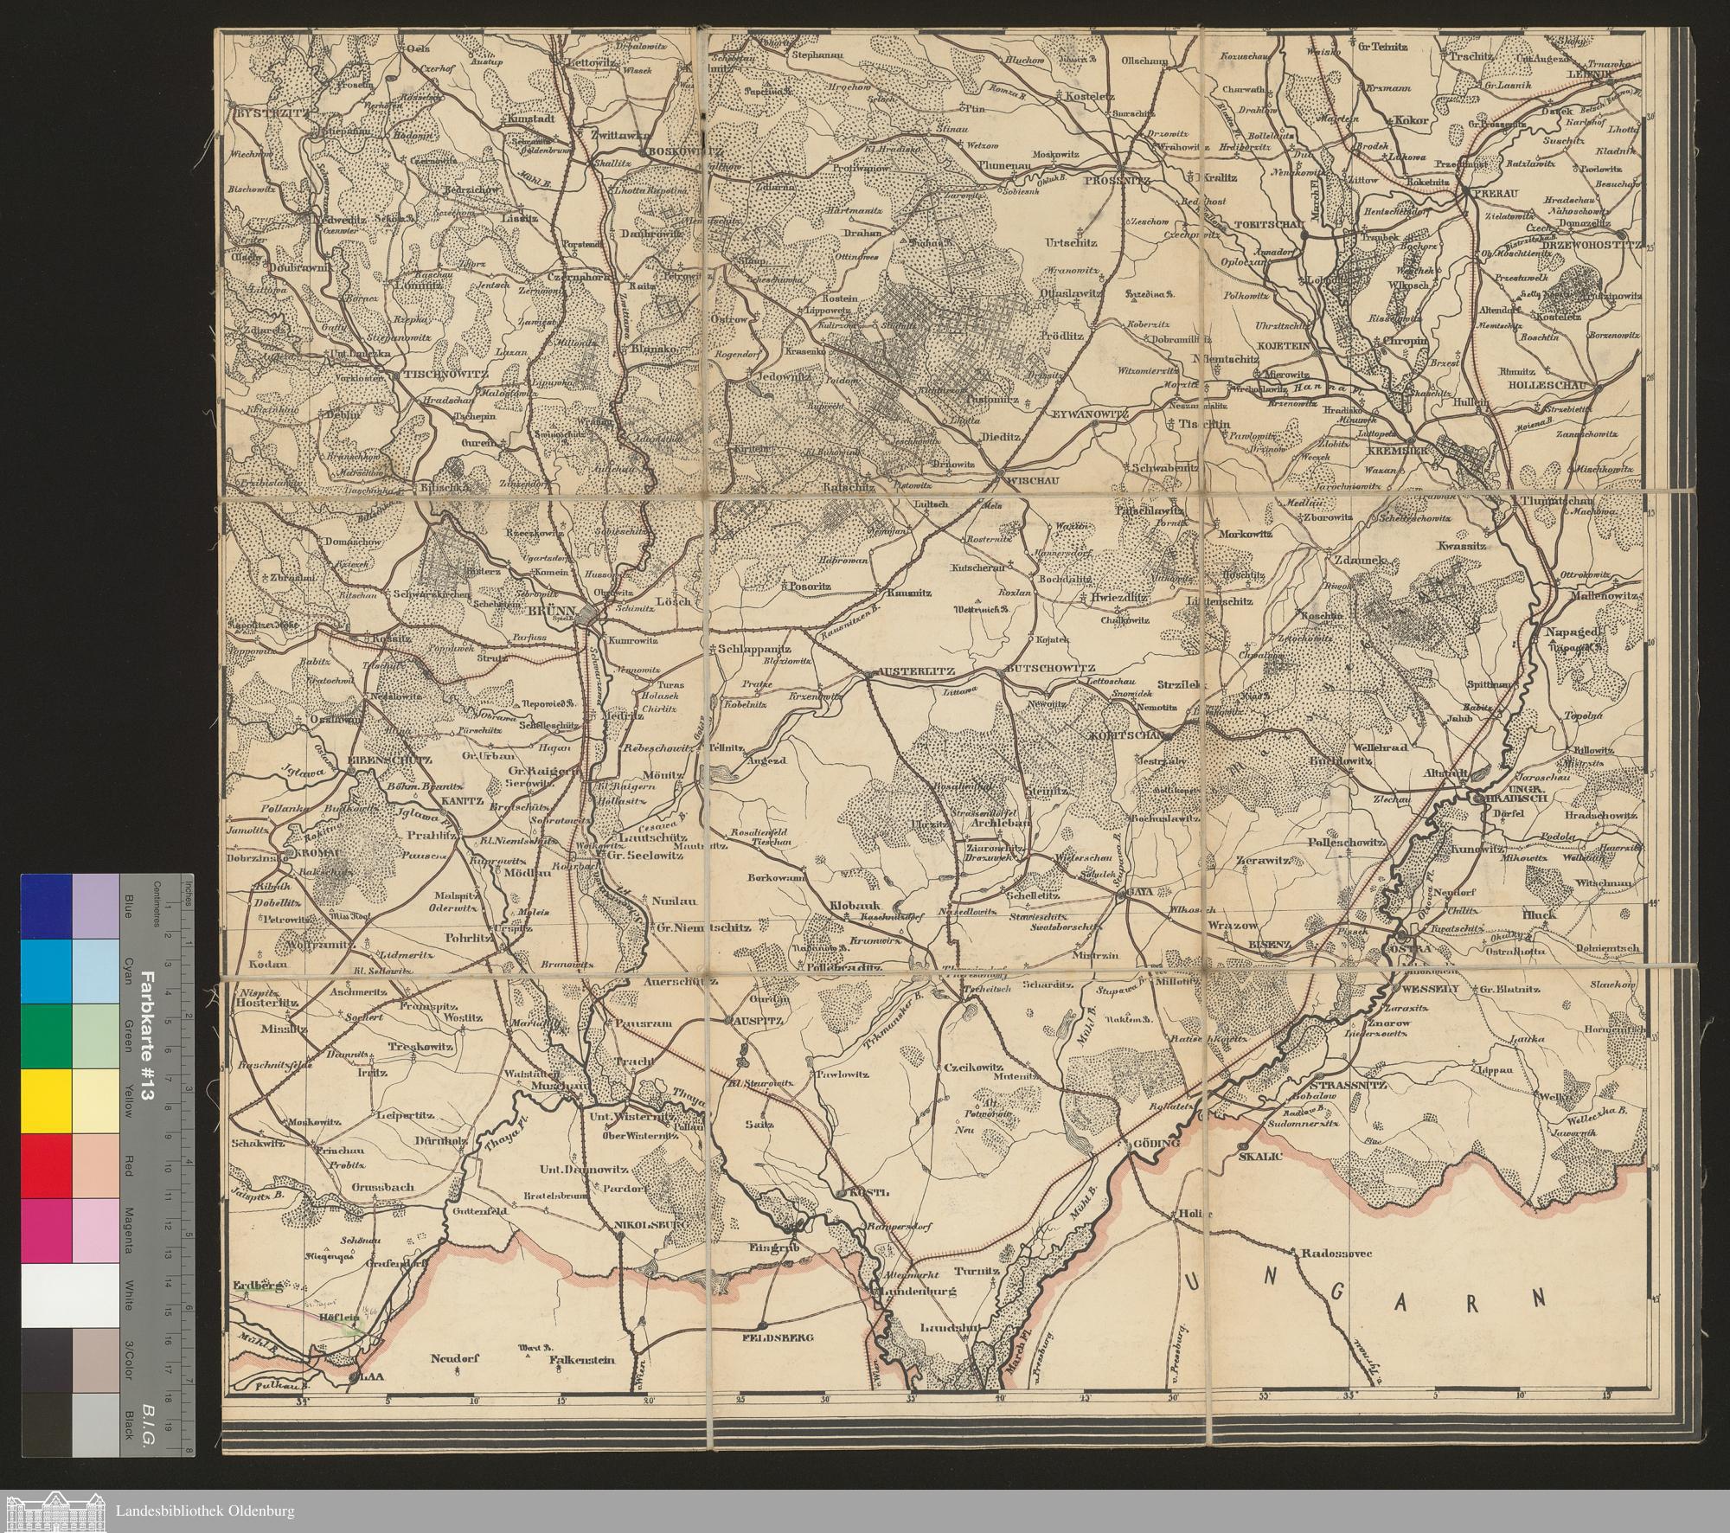Select the solid red color swatch
The height and width of the screenshot is (1533, 1730).
point(46,1165)
